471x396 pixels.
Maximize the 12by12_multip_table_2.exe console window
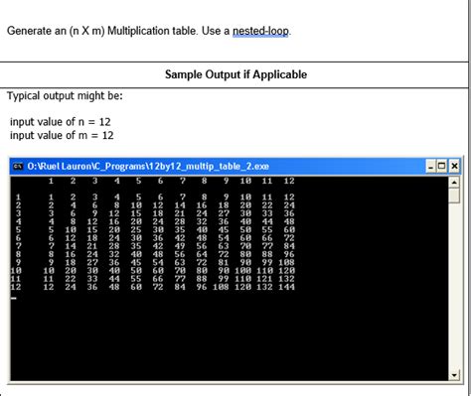point(441,166)
